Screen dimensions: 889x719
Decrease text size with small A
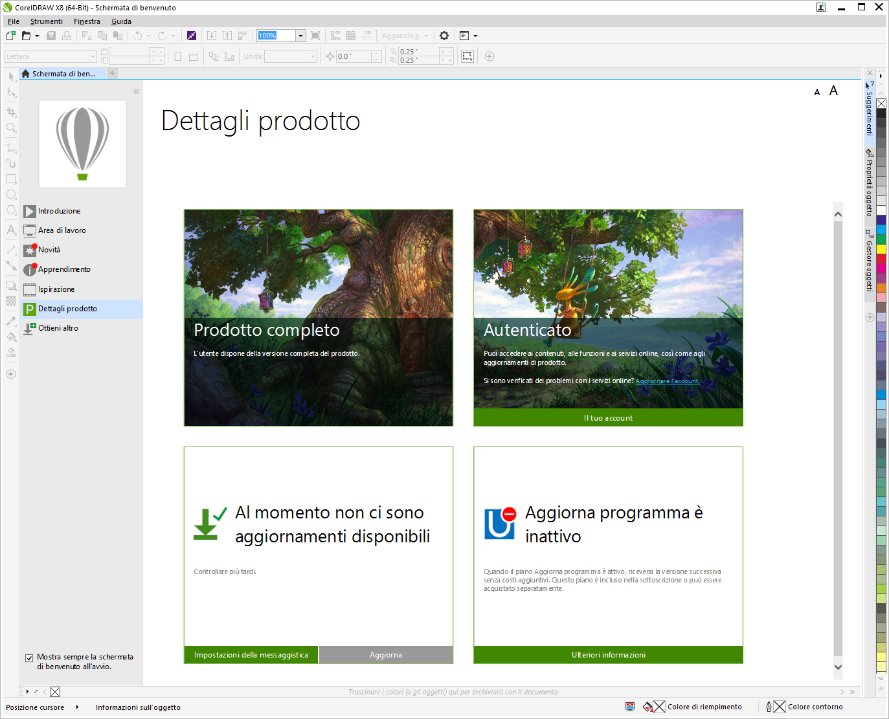pos(817,93)
